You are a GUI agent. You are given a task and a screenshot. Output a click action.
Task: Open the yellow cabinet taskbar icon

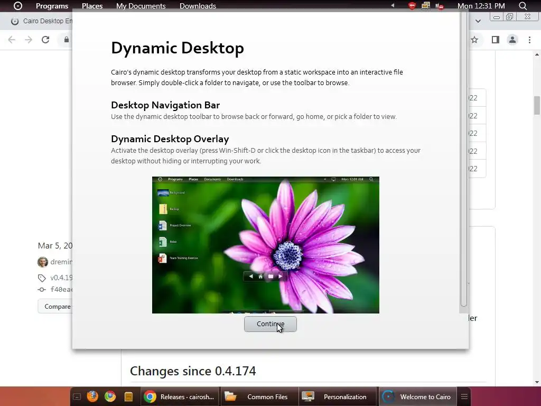tap(128, 396)
